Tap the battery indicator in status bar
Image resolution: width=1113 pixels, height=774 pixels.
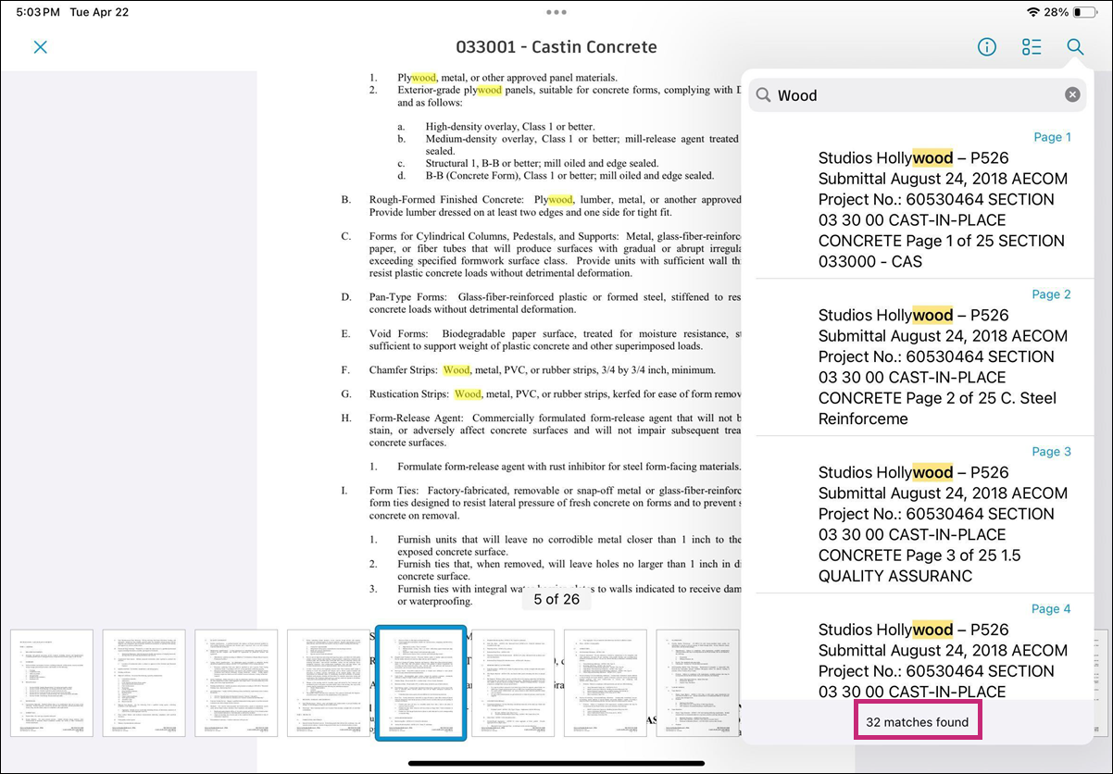click(1085, 12)
